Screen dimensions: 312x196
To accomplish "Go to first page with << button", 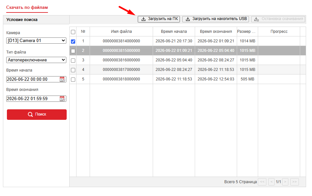I will [x=262, y=182].
